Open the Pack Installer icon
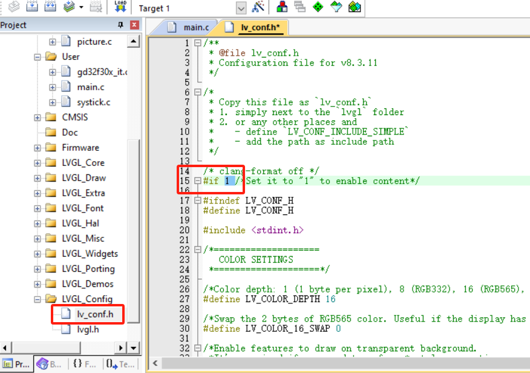This screenshot has width=530, height=373. [x=355, y=7]
